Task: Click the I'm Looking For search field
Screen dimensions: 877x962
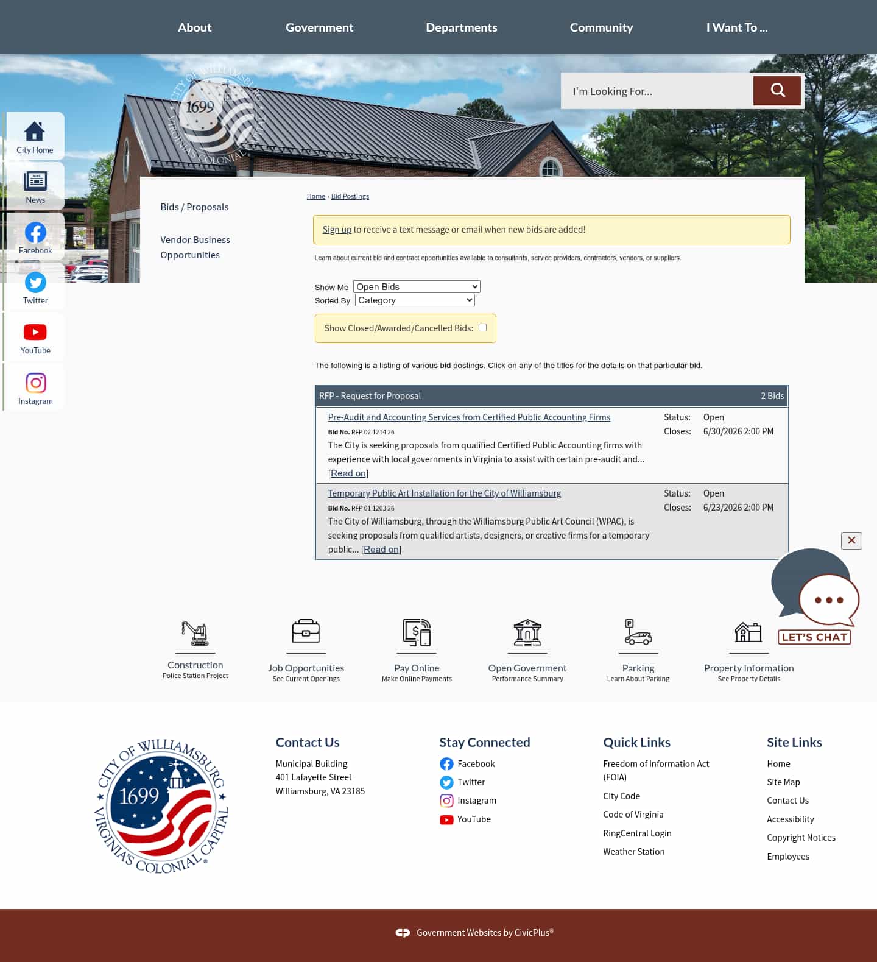Action: click(x=657, y=91)
